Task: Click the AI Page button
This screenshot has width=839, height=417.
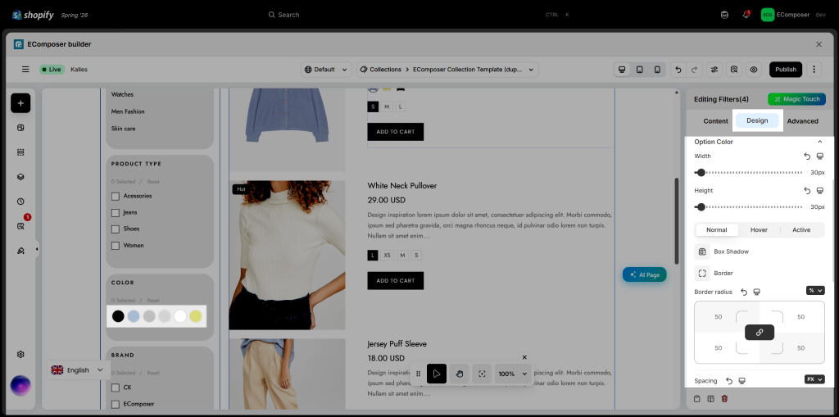Action: (x=644, y=274)
